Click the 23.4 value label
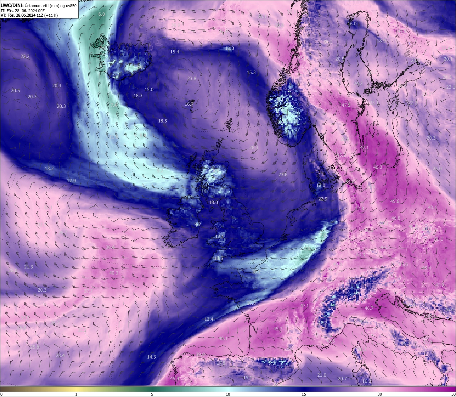This screenshot has width=456, height=397. click(60, 355)
